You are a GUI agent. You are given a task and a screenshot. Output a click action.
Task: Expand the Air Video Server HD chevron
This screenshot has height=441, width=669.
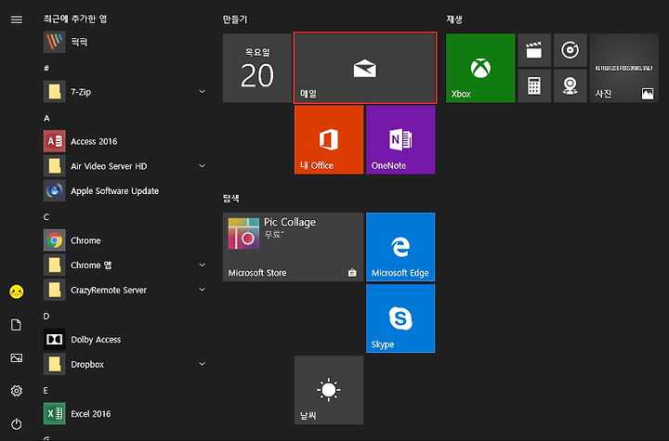[x=203, y=165]
